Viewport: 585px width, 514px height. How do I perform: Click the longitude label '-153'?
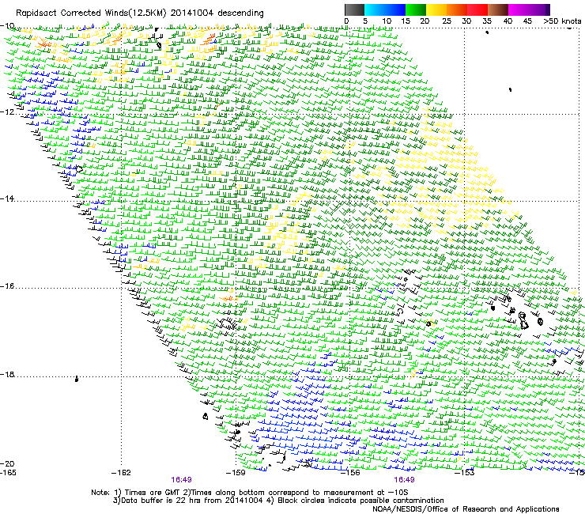465,473
